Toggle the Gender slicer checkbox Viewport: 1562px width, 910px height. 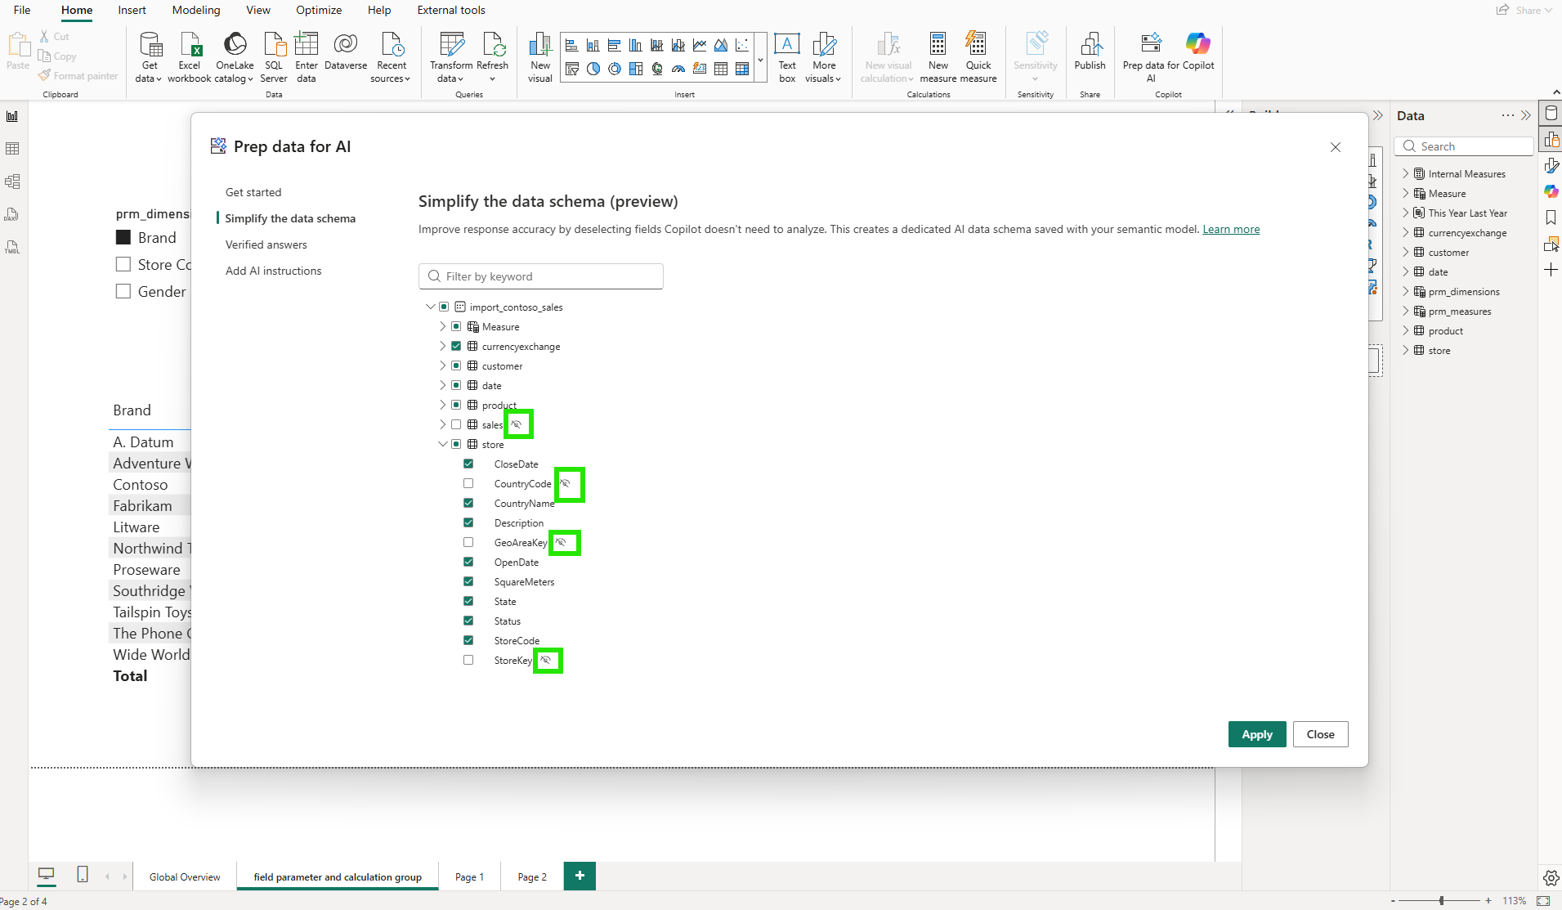(x=123, y=291)
